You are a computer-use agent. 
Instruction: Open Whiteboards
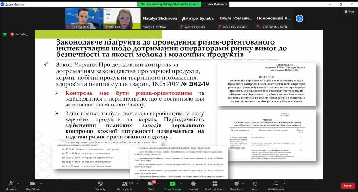pyautogui.click(x=276, y=185)
